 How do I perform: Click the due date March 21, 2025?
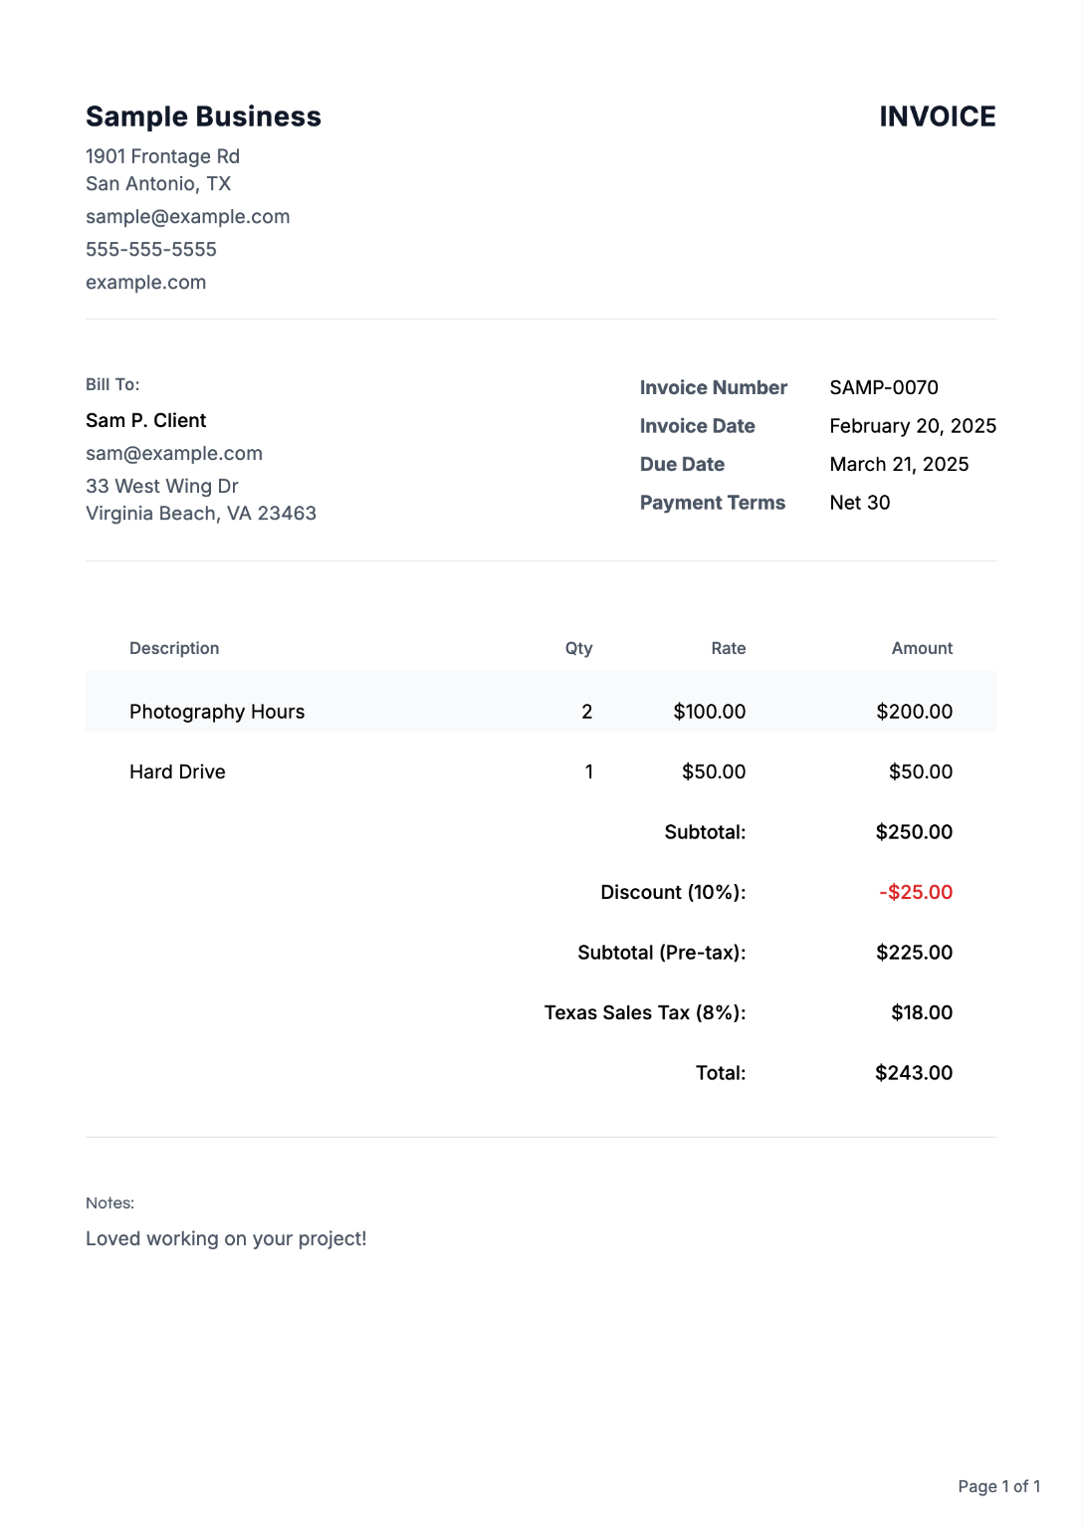[x=898, y=465]
